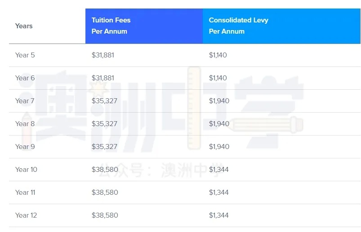The image size is (361, 232).
Task: Click Year 7 tuition fee $35,327
Action: coord(104,101)
